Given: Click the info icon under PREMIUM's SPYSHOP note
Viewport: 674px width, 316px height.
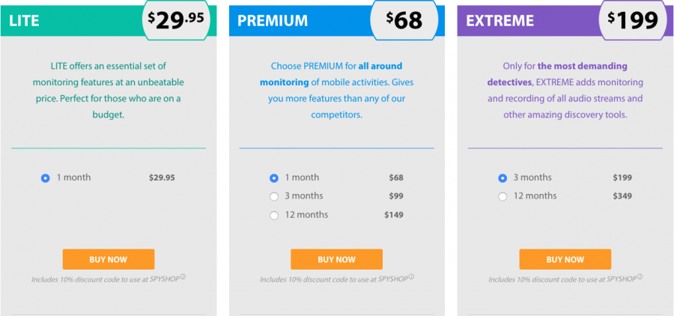Looking at the screenshot, I should [x=411, y=277].
